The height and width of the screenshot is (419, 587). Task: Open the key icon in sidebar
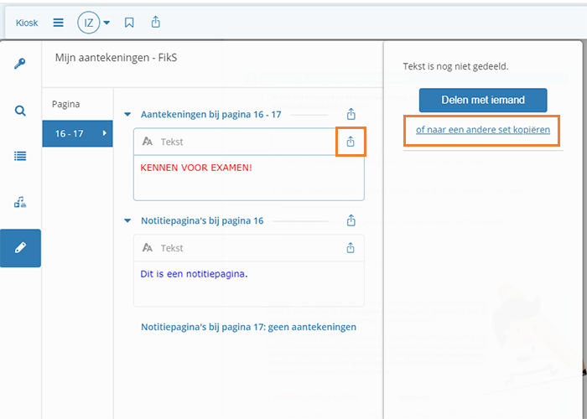pos(20,64)
